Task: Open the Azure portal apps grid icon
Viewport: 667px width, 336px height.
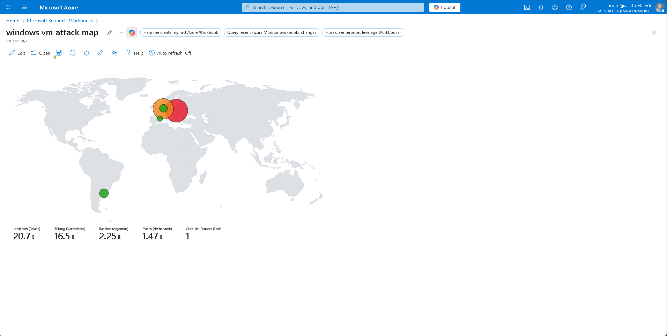Action: click(8, 7)
